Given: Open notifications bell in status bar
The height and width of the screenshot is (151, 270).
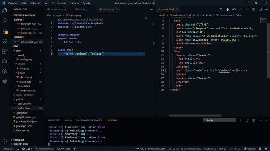Looking at the screenshot, I should [x=266, y=149].
